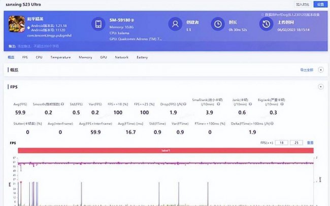Click the game app thumbnail in header
Viewport: 330px width, 206px height.
coord(17,24)
